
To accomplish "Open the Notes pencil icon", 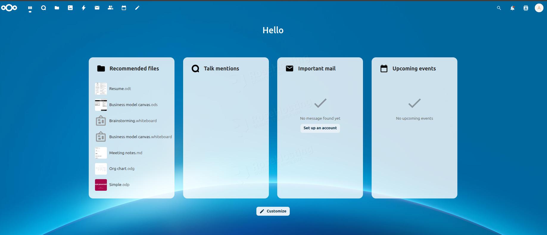I will [x=137, y=8].
